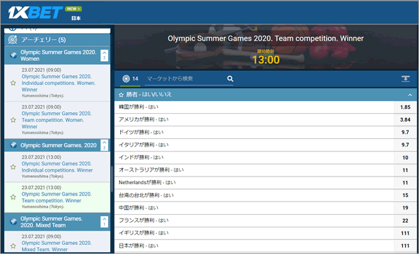419x254 pixels.
Task: Favorite the Mixed Team. Winner event
Action: [13, 246]
